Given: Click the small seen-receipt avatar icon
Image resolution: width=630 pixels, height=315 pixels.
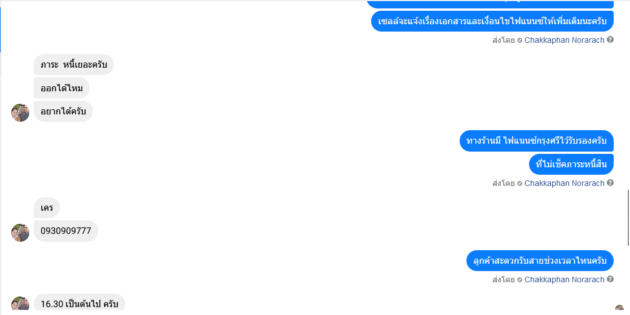Looking at the screenshot, I should 619,308.
